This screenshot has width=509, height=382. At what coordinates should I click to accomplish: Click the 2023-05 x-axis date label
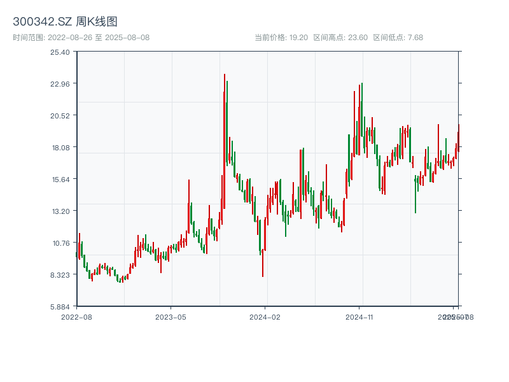(171, 316)
